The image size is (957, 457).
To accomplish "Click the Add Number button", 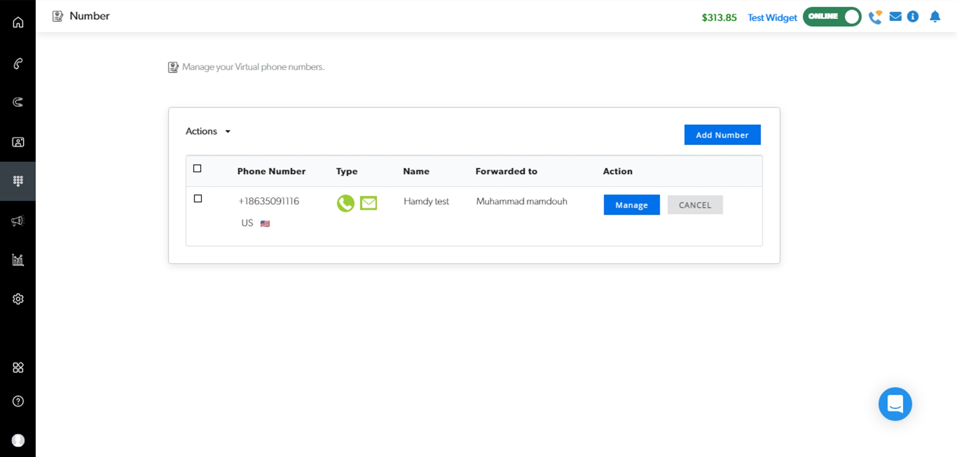I will tap(722, 135).
